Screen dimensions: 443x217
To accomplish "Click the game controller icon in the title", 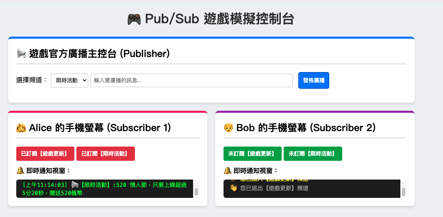I will pos(134,20).
